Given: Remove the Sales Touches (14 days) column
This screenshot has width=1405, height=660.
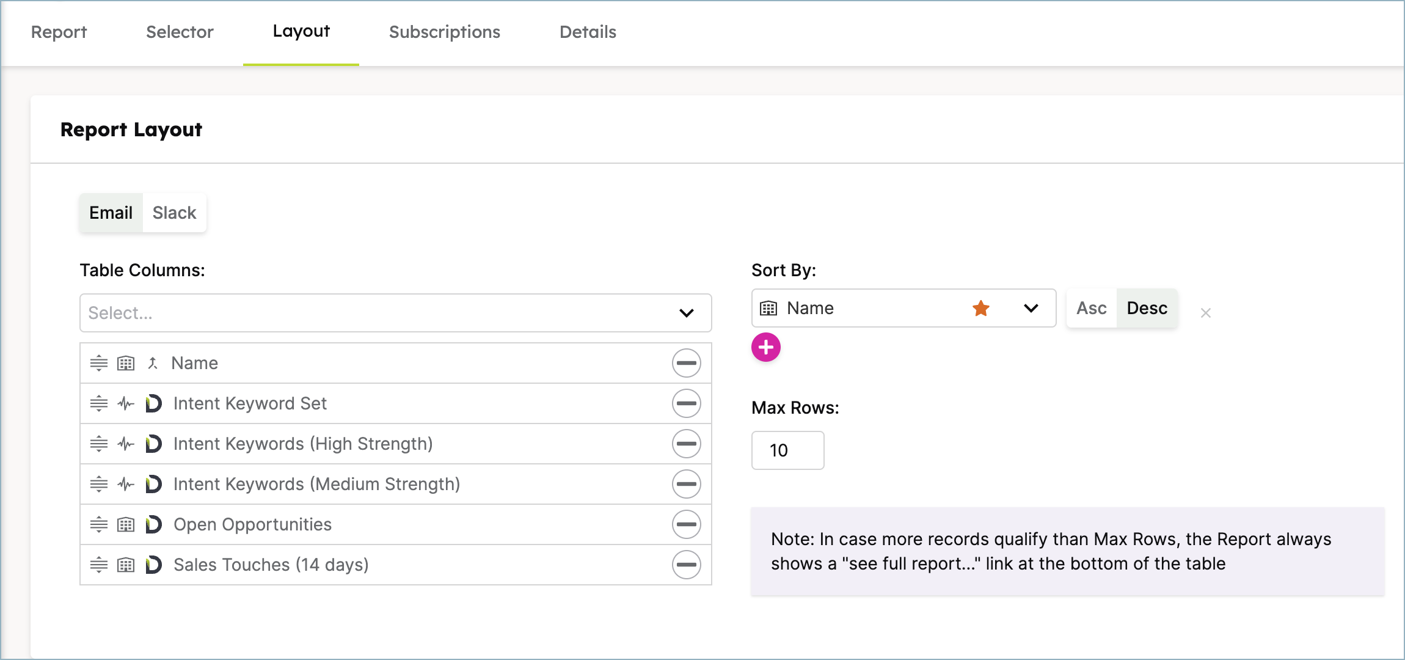Looking at the screenshot, I should (685, 565).
